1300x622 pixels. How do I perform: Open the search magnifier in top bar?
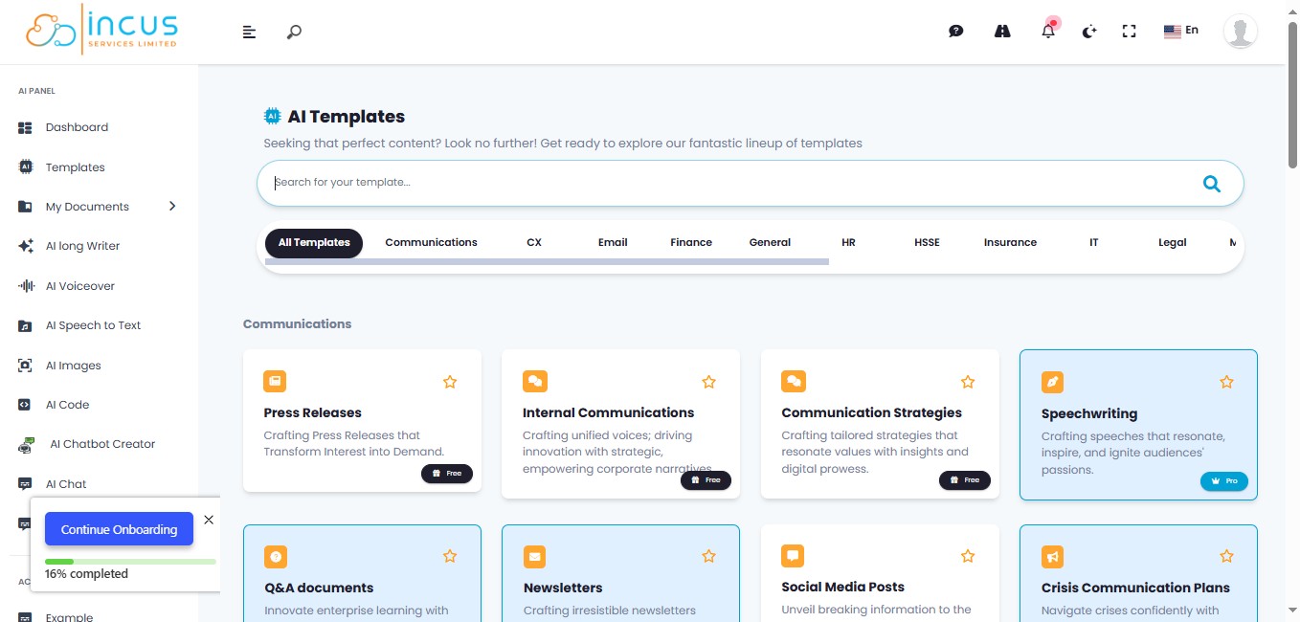coord(294,32)
